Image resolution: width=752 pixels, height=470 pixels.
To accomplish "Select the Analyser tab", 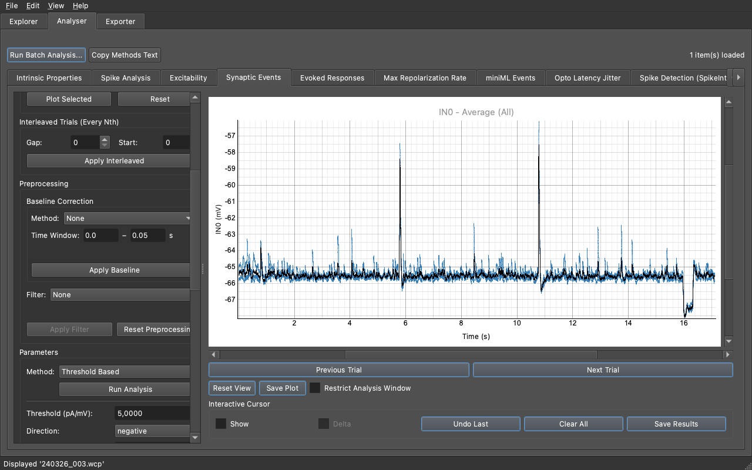I will coord(72,21).
